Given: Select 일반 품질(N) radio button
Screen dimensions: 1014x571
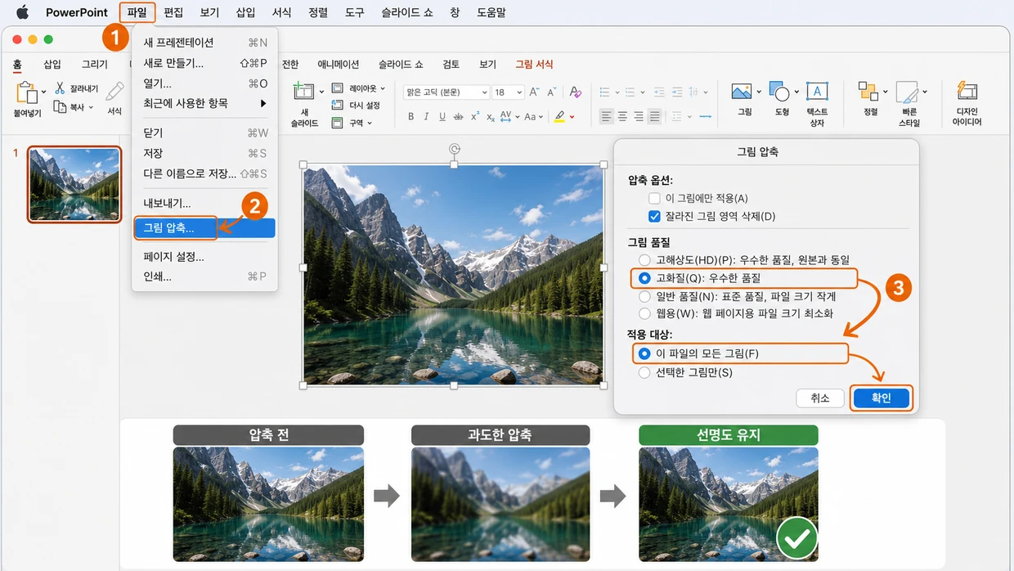Looking at the screenshot, I should (644, 296).
